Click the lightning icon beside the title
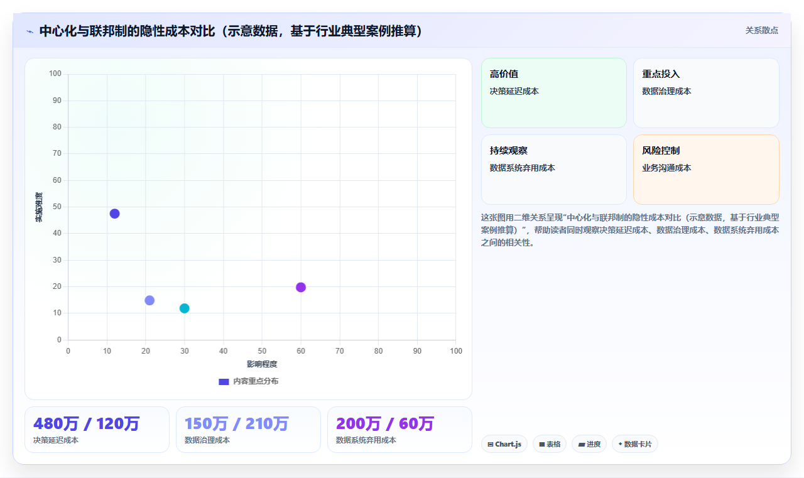The height and width of the screenshot is (478, 804). coord(30,31)
